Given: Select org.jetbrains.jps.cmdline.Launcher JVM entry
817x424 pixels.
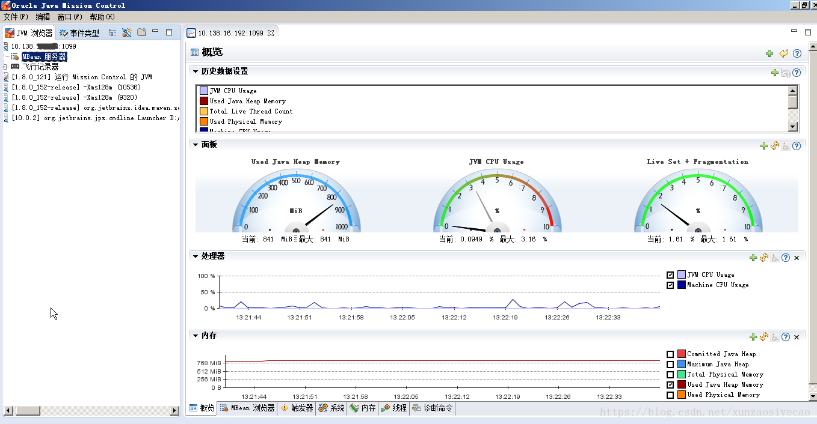Looking at the screenshot, I should pyautogui.click(x=95, y=118).
